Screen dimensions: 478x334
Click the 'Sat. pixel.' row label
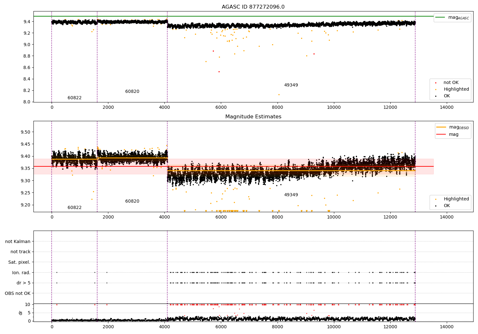19,262
